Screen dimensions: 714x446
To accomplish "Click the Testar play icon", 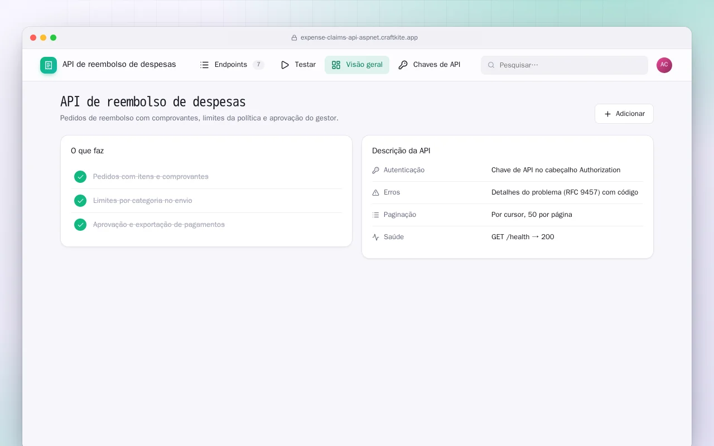I will point(285,65).
